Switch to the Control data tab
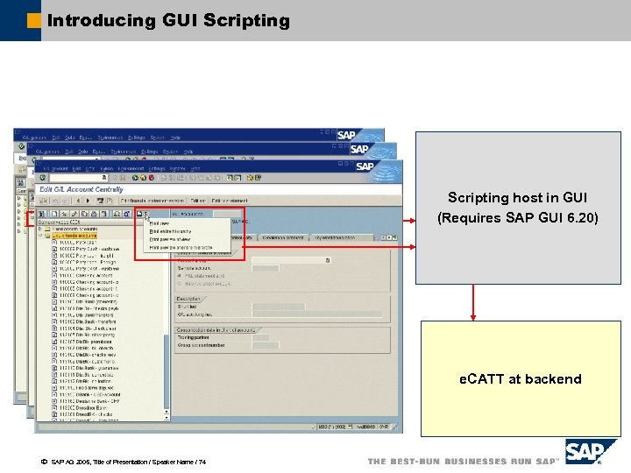 click(x=243, y=237)
